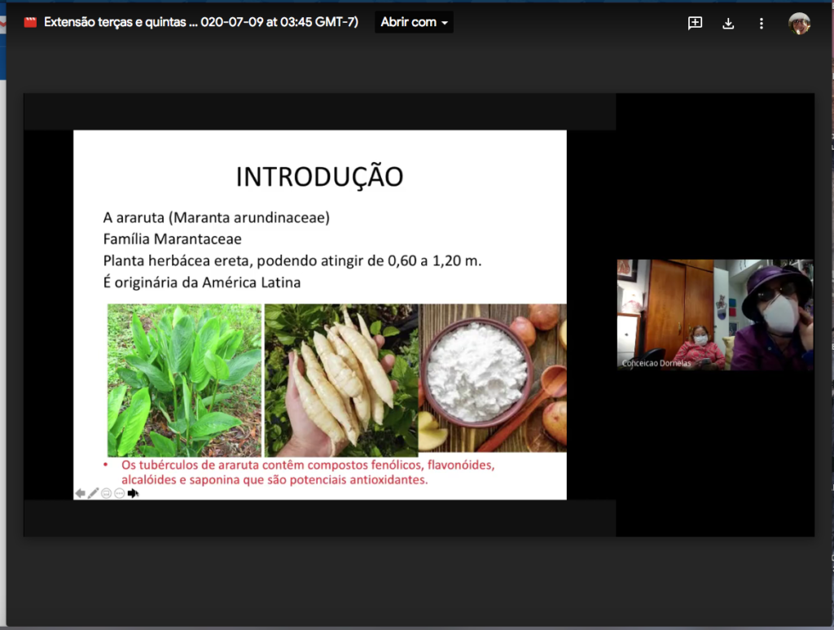Click the arrowroot starch bowl photo
The width and height of the screenshot is (834, 630).
coord(493,378)
